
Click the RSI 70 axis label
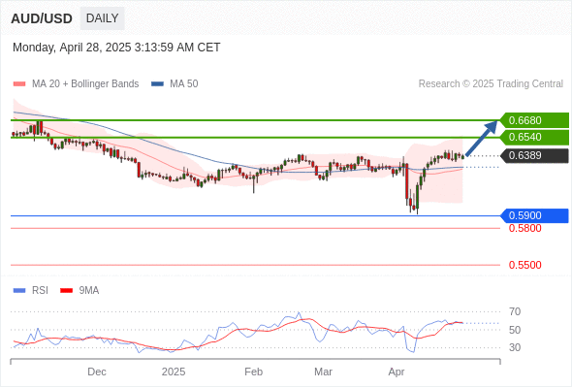[x=515, y=311]
